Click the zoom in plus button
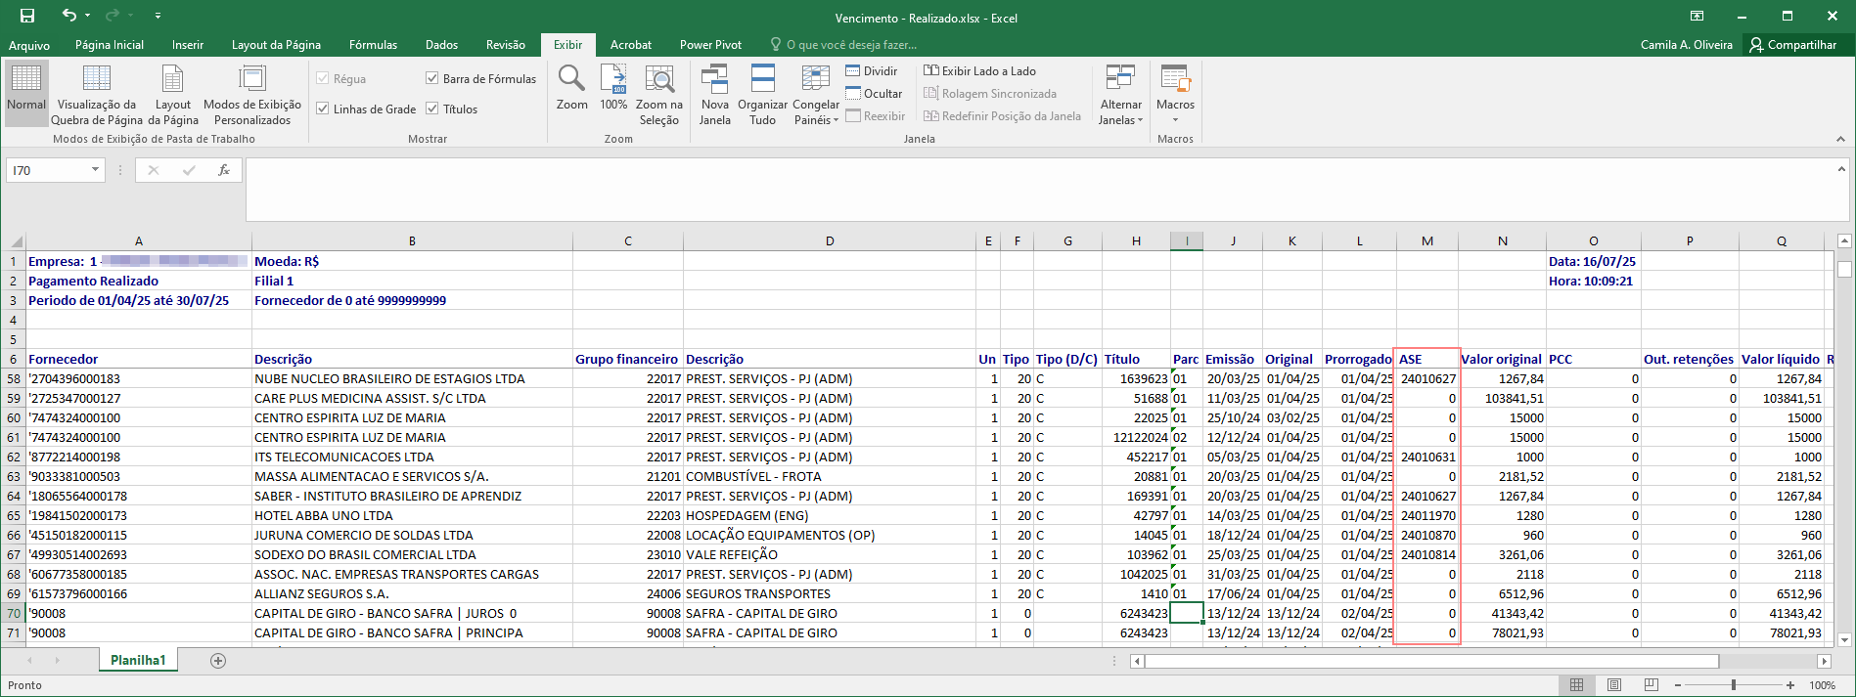The image size is (1856, 697). coord(1790,685)
